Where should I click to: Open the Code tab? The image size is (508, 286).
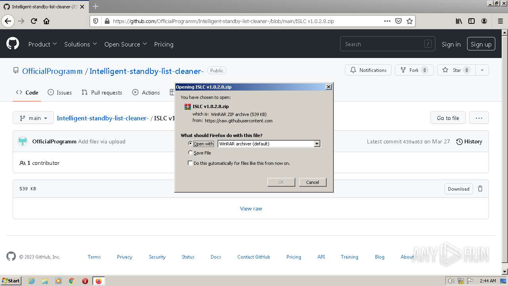(27, 93)
